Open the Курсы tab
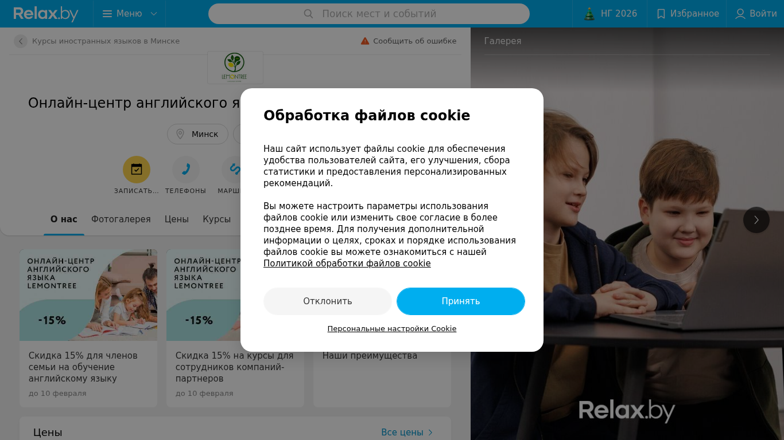This screenshot has width=784, height=440. coord(217,219)
